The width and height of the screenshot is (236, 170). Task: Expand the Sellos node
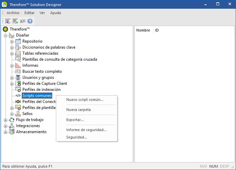point(12,114)
